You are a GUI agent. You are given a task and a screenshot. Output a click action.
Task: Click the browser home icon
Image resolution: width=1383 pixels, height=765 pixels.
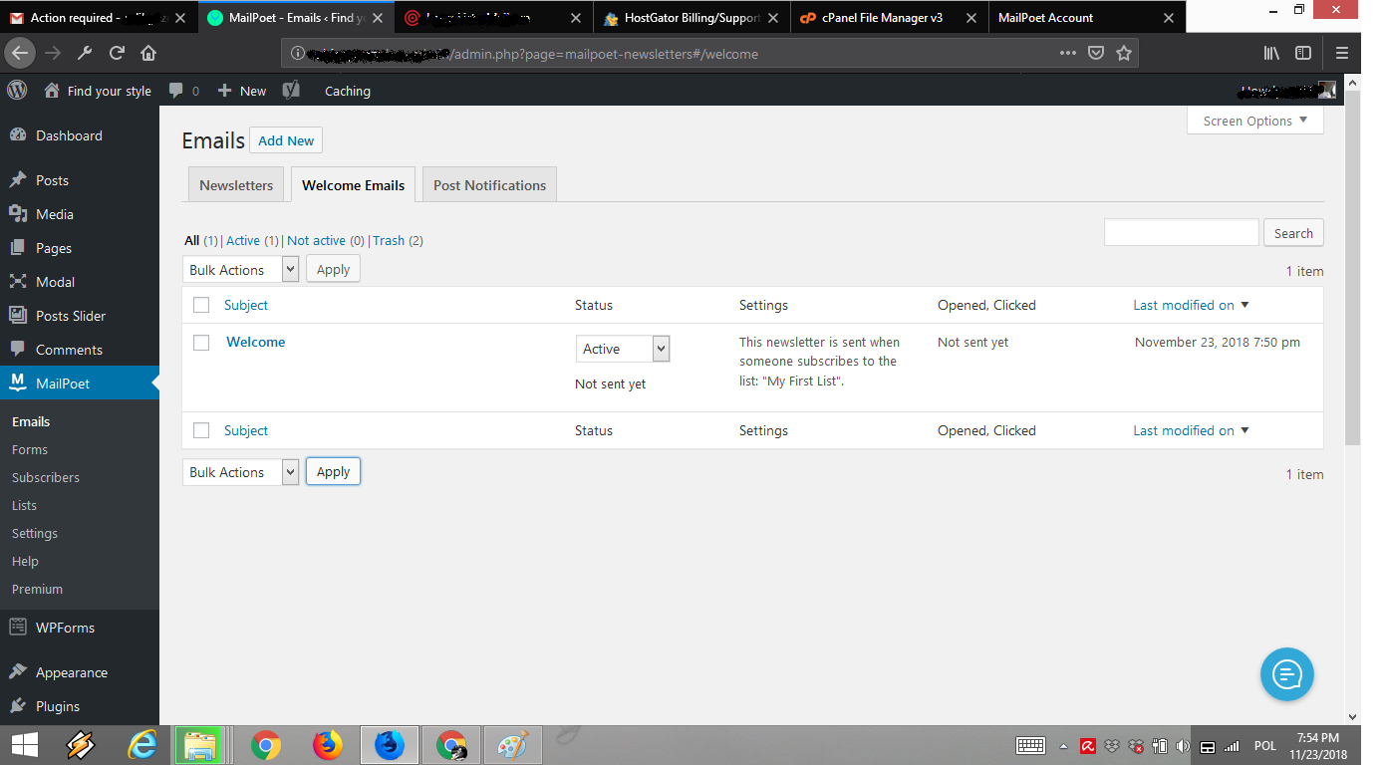pos(148,53)
